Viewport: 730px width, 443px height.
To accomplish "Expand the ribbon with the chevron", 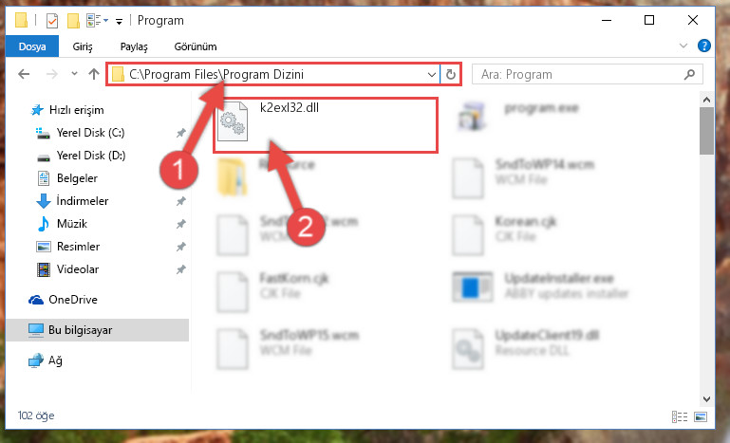I will coord(683,46).
